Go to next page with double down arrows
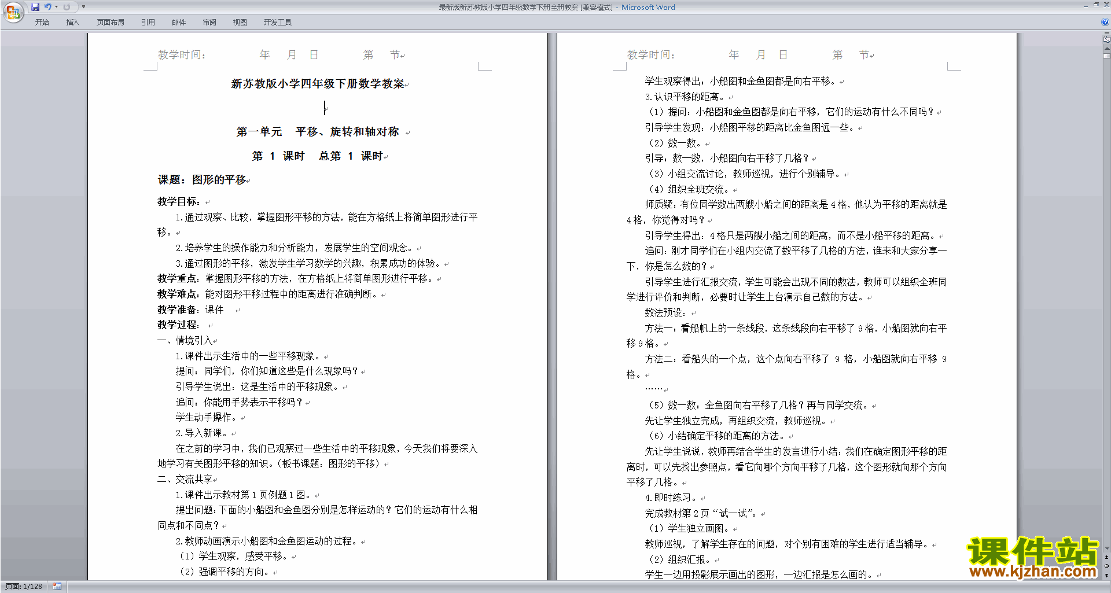The height and width of the screenshot is (593, 1111). tap(1106, 575)
